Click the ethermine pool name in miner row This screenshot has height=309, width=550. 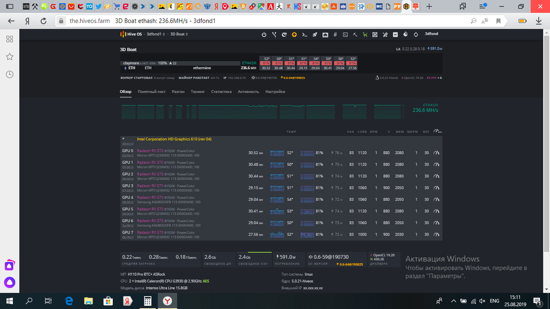(x=202, y=68)
